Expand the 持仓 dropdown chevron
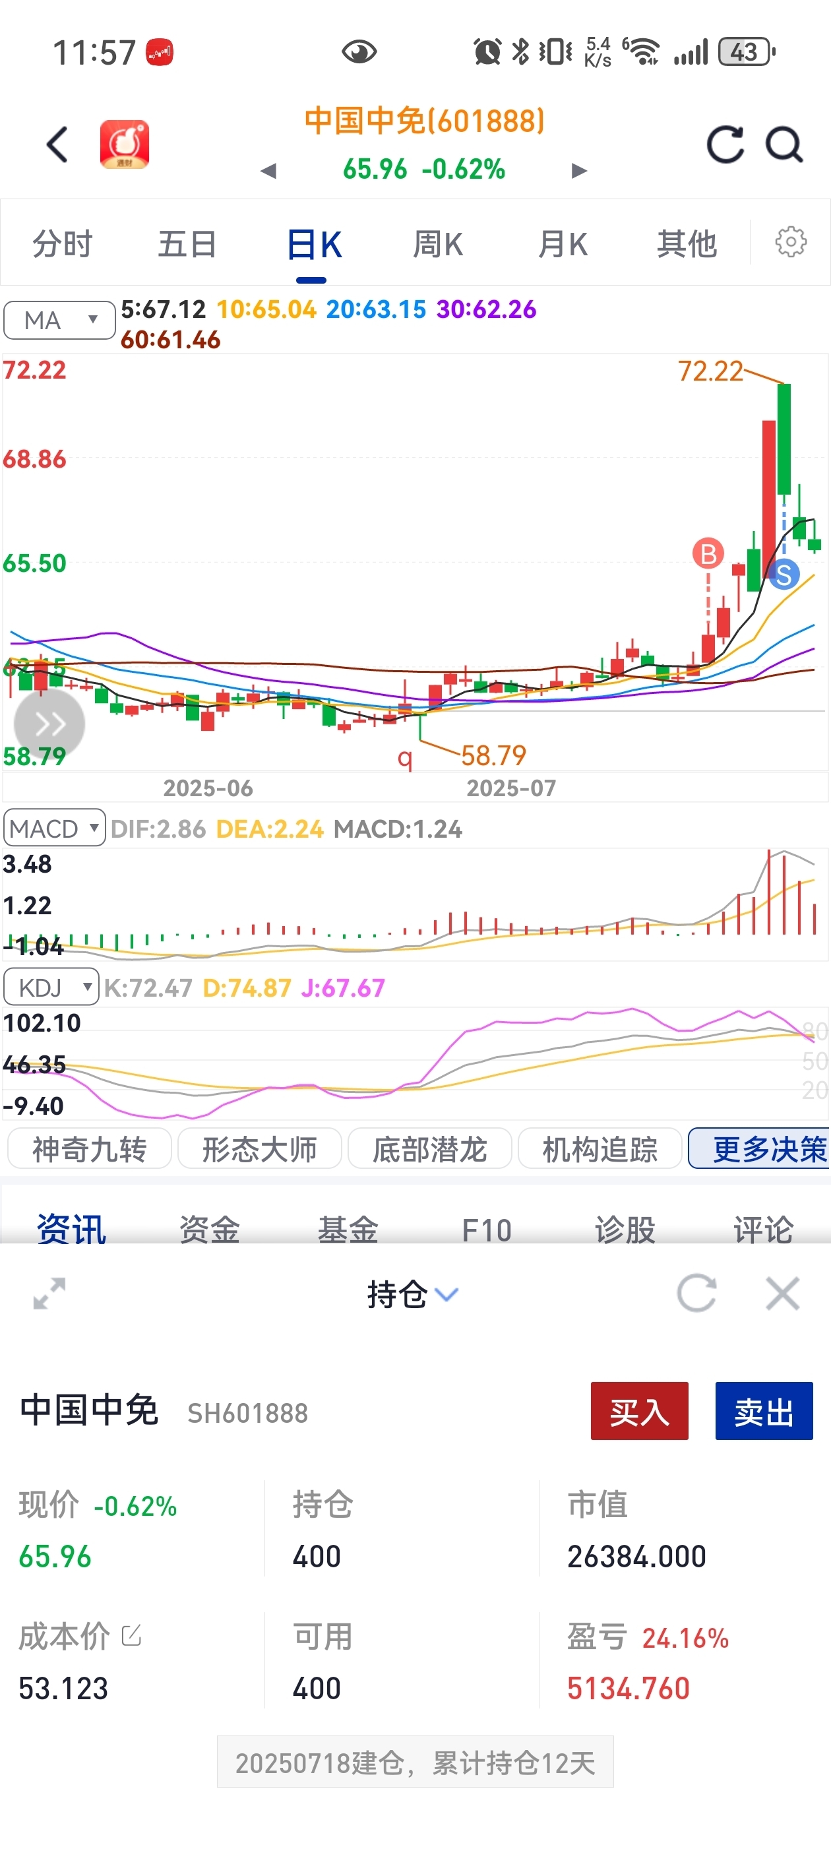Image resolution: width=831 pixels, height=1876 pixels. pos(446,1294)
